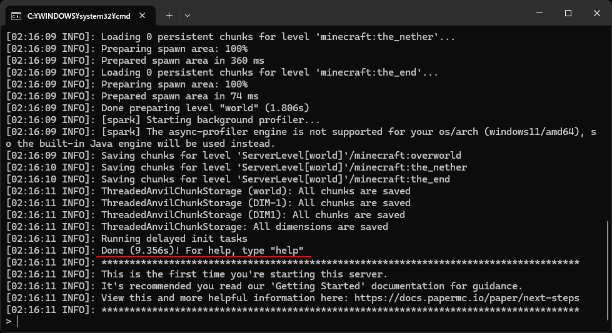Click the 'Getting Started' documentation text
The height and width of the screenshot is (333, 612).
coord(320,286)
